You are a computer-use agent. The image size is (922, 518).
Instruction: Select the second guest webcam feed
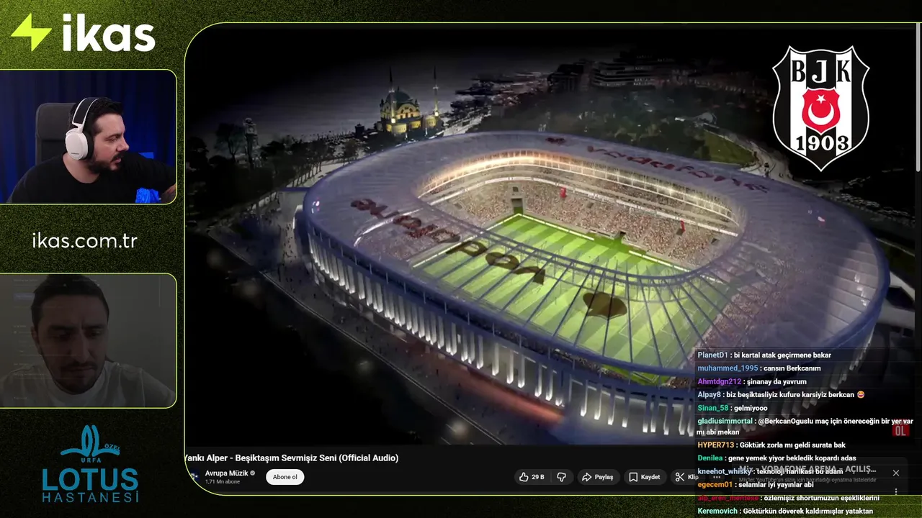88,340
